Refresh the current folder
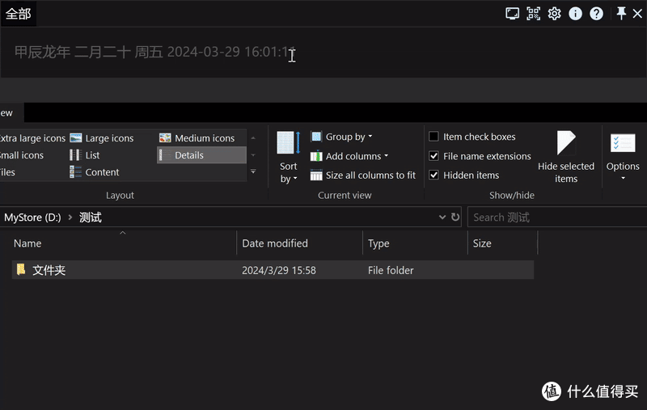 point(455,217)
